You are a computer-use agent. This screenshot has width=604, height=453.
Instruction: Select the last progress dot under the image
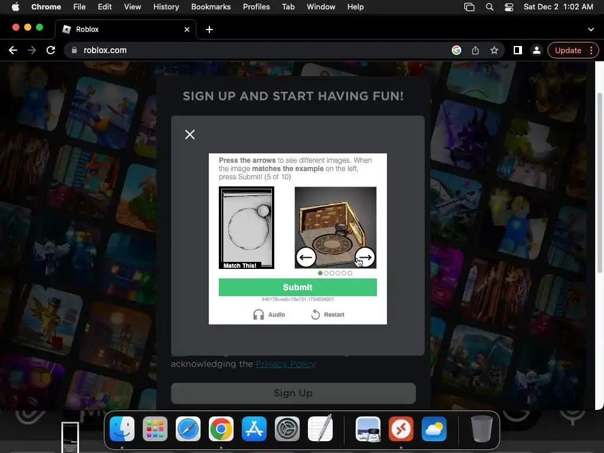tap(350, 273)
